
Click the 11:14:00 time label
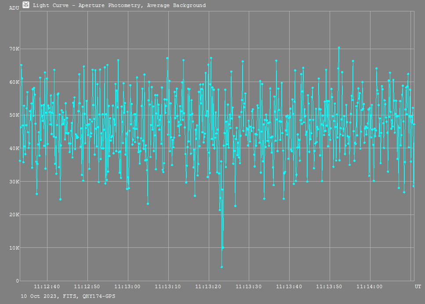(x=370, y=287)
